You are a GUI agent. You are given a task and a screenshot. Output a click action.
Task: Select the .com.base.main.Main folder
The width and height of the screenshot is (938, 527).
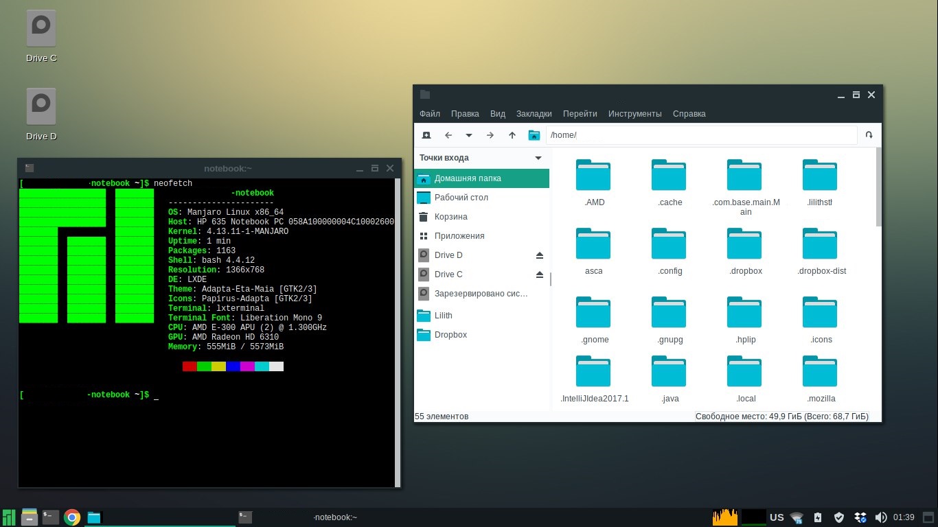tap(746, 187)
